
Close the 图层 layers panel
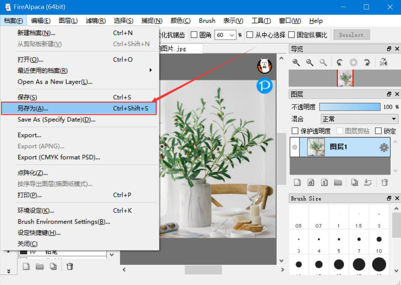coord(397,94)
